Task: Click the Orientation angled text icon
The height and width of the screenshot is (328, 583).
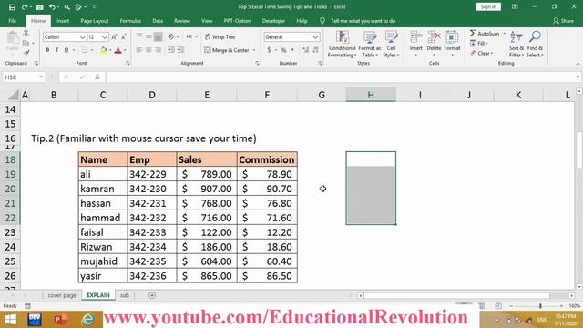Action: click(x=171, y=36)
